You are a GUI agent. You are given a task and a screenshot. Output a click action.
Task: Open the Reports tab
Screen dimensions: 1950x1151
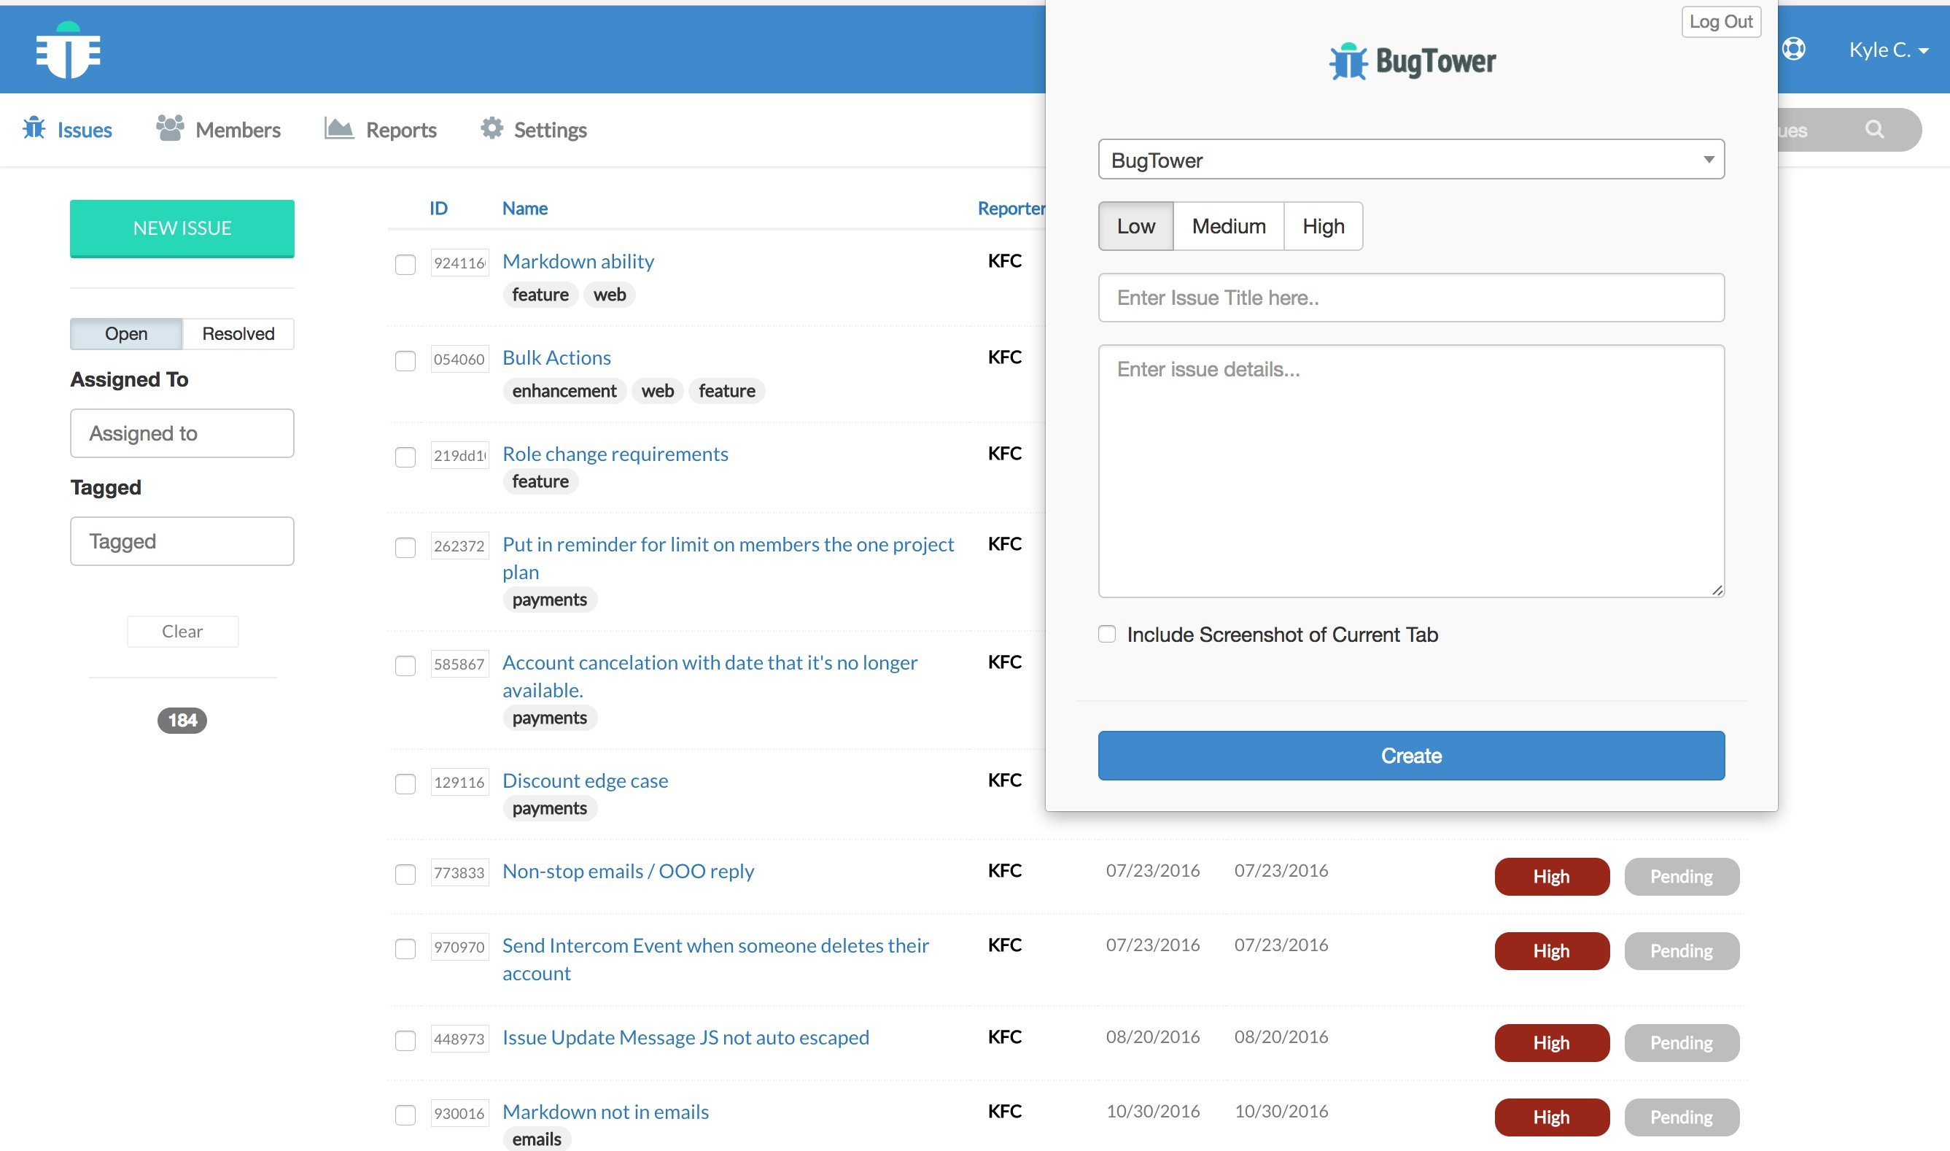(x=381, y=129)
